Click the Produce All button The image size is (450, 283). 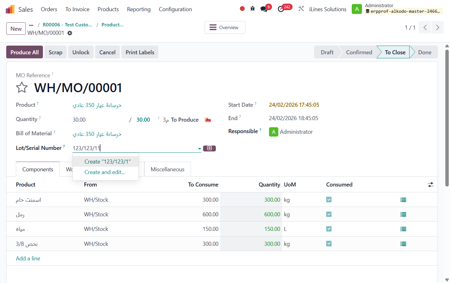click(x=25, y=52)
